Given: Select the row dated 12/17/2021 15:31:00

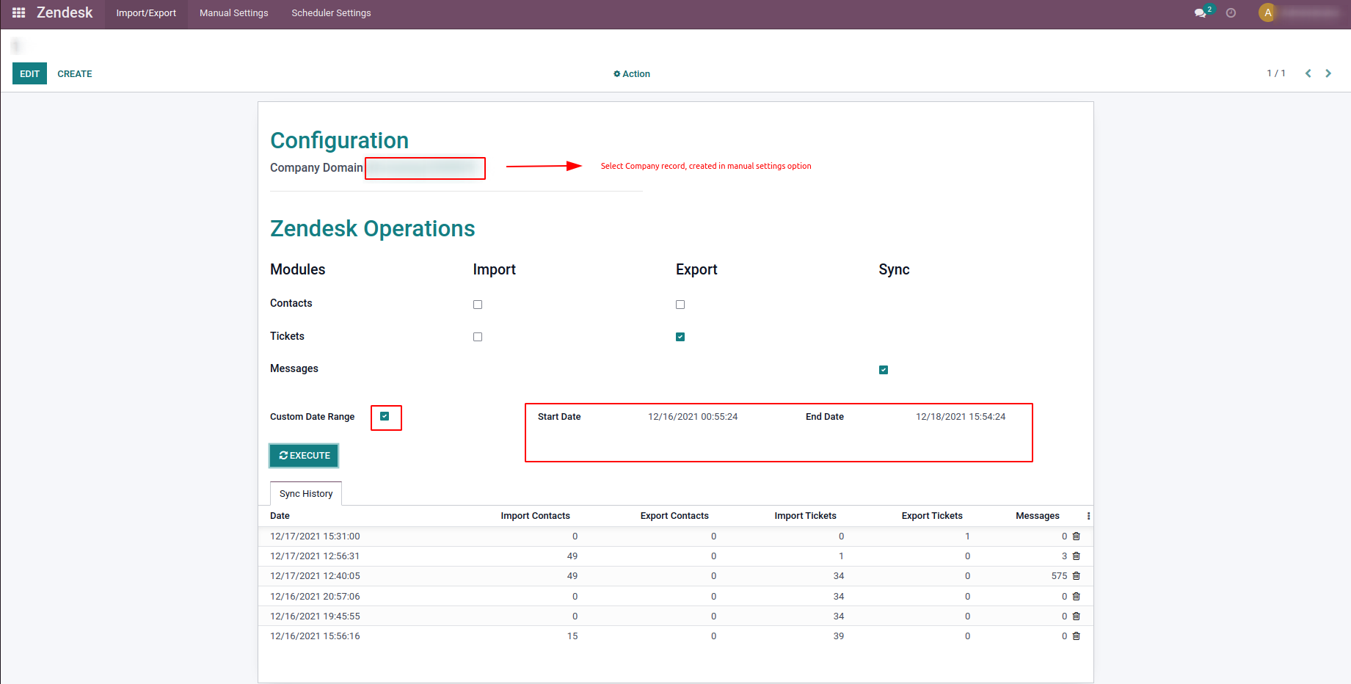Looking at the screenshot, I should [x=675, y=536].
